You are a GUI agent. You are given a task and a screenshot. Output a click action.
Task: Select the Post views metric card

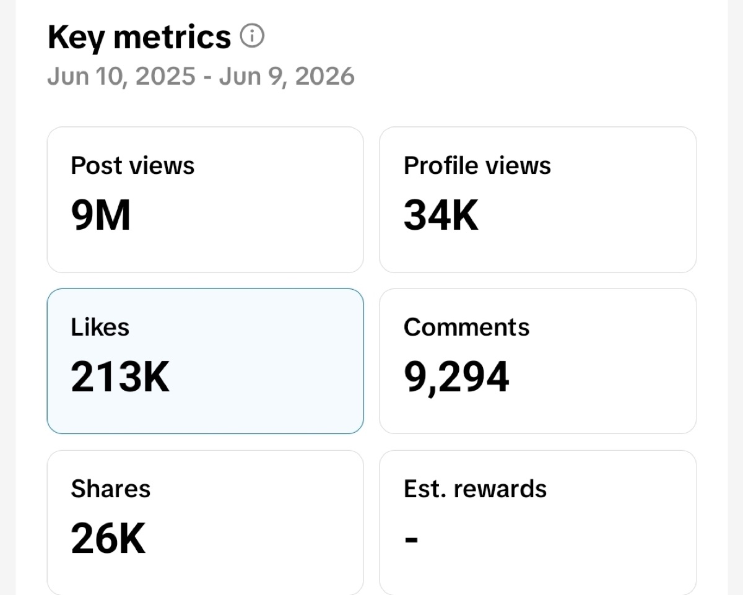tap(206, 200)
